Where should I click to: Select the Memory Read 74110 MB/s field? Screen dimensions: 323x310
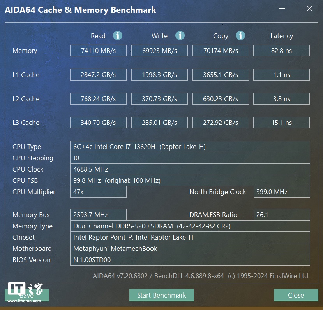(98, 51)
